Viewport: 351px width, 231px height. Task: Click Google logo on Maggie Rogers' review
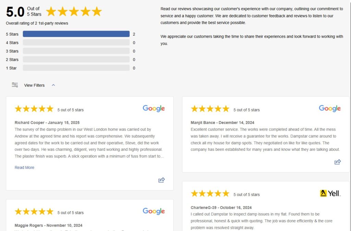pyautogui.click(x=154, y=211)
